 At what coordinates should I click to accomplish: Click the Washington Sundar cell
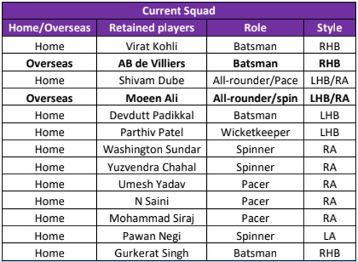(152, 149)
